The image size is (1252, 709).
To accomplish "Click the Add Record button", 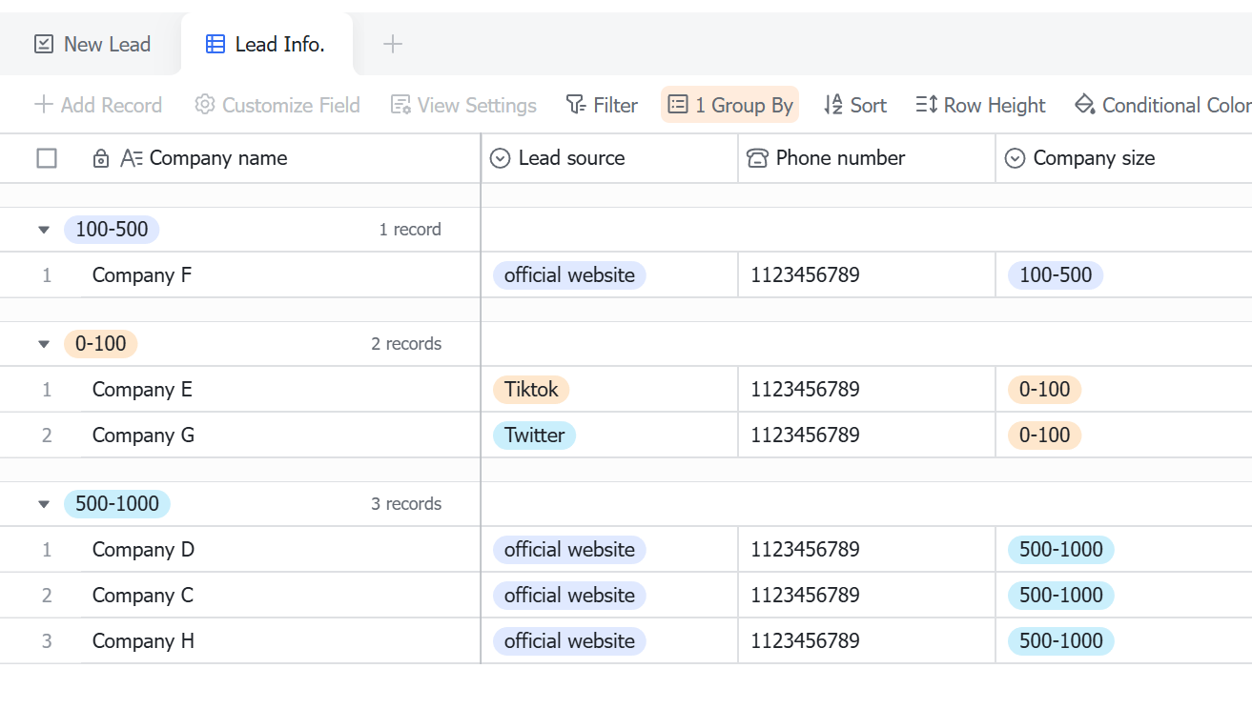I will pyautogui.click(x=98, y=105).
